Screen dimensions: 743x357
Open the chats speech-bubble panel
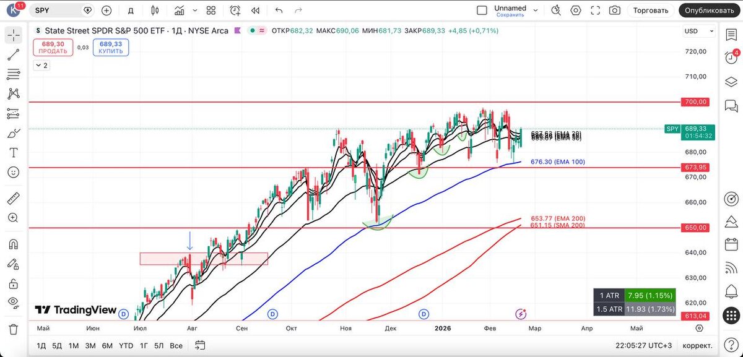click(x=731, y=105)
